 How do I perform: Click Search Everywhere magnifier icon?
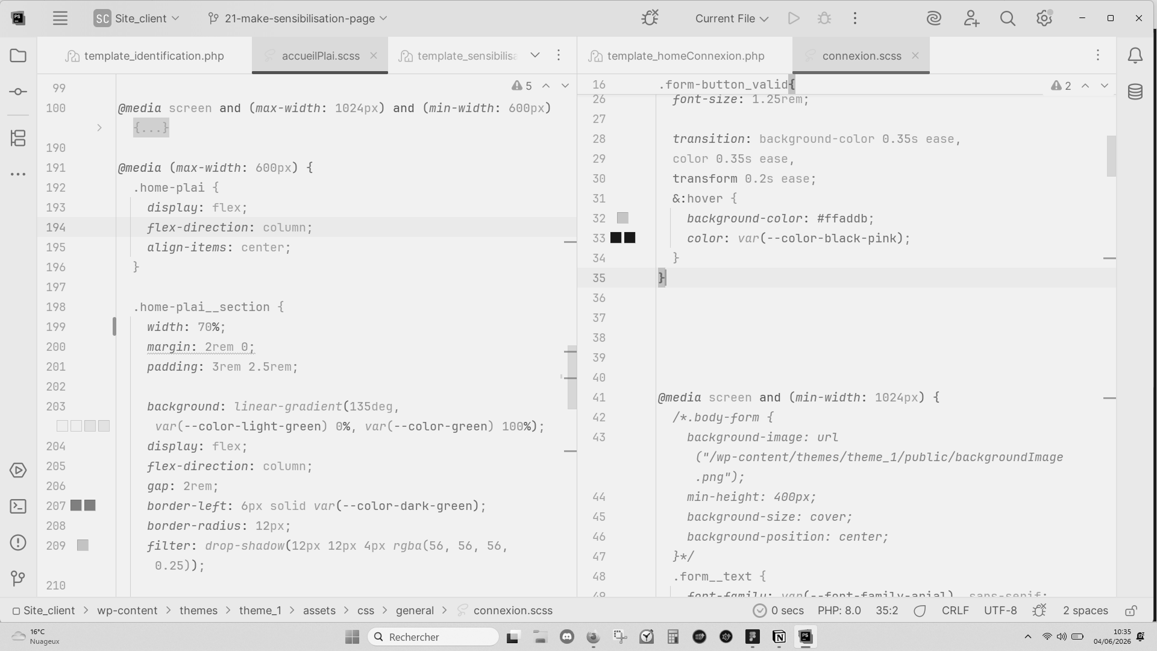[1008, 18]
